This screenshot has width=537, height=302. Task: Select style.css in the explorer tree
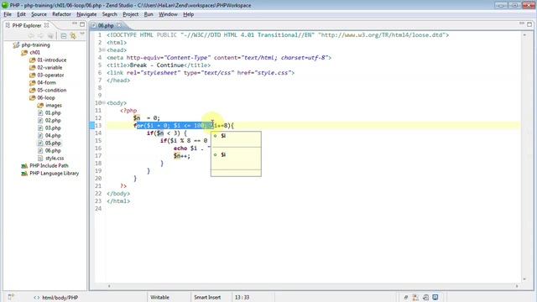coord(55,159)
